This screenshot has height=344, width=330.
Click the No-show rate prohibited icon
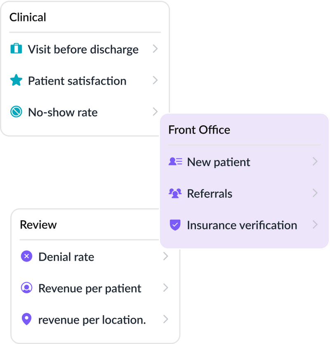[16, 112]
